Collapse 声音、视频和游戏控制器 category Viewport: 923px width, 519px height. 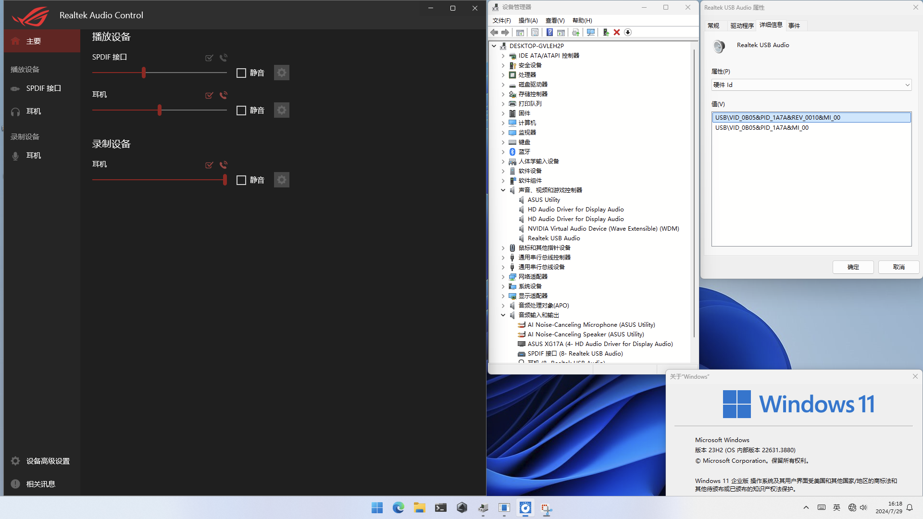click(x=503, y=190)
